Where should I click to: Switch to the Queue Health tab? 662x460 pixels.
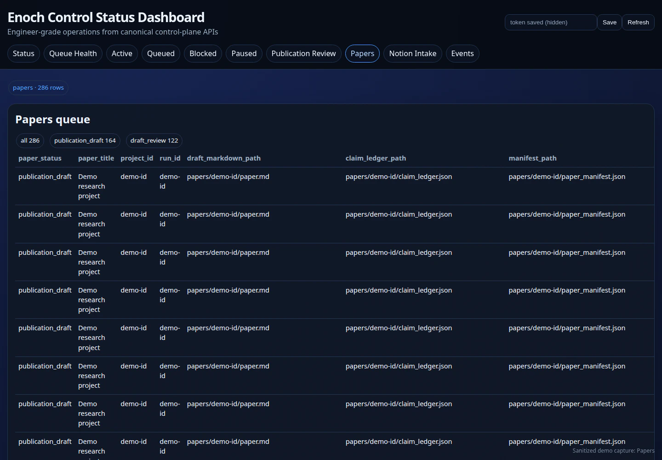tap(73, 53)
